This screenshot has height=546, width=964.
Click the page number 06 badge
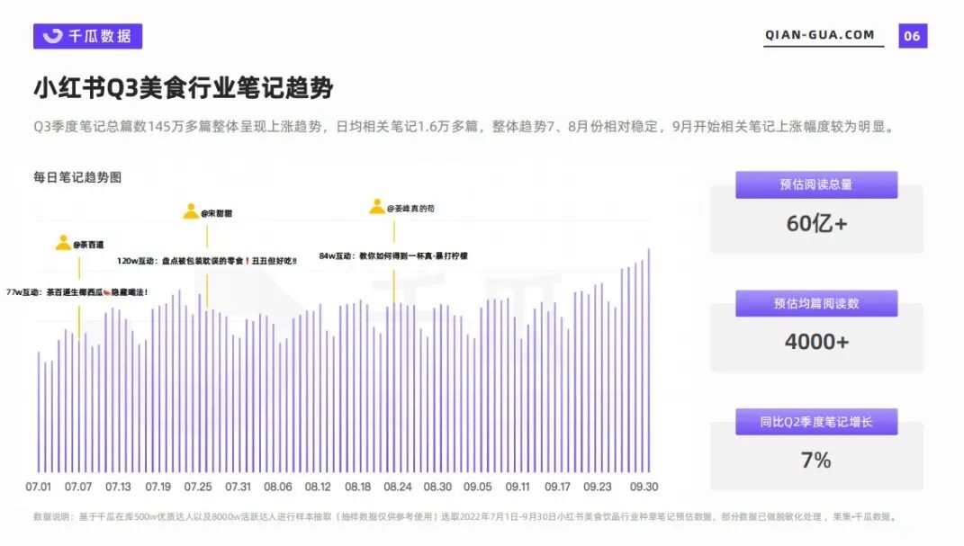click(x=913, y=36)
